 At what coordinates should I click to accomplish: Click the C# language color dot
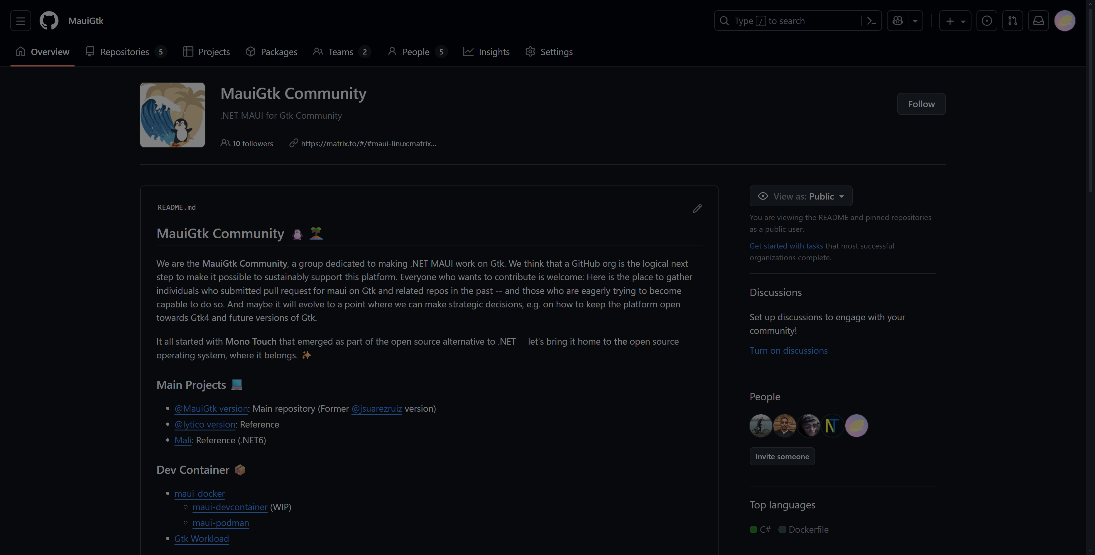753,530
